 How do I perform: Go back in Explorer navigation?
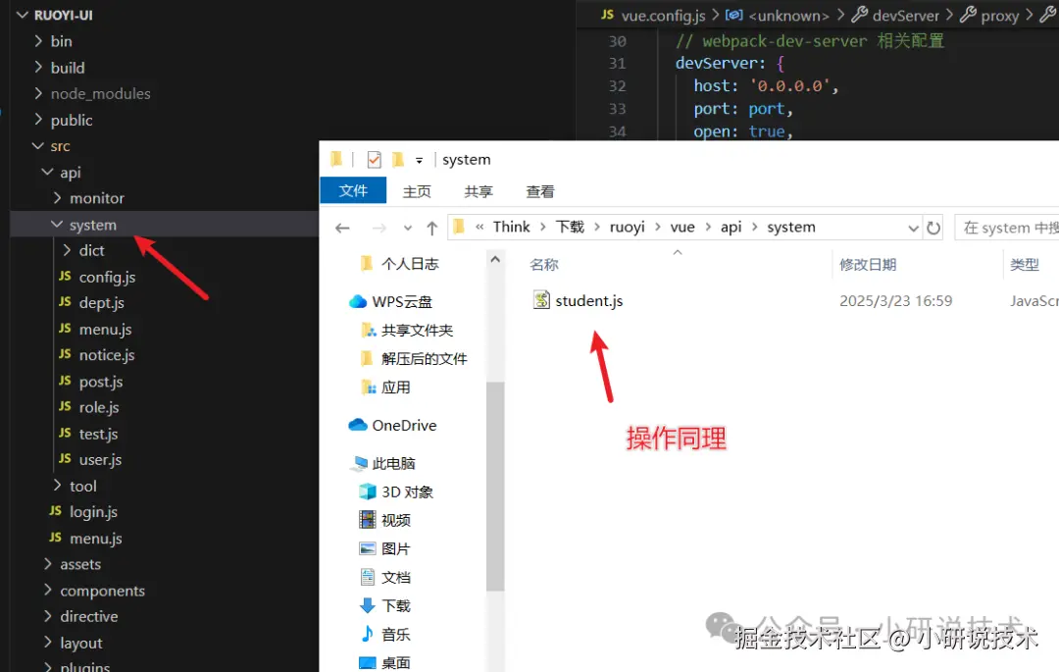pyautogui.click(x=342, y=229)
